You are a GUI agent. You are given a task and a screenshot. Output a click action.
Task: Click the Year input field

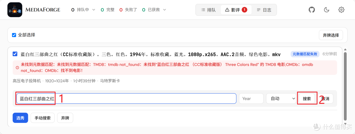251,99
